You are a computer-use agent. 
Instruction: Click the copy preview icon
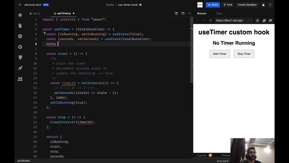[264, 20]
